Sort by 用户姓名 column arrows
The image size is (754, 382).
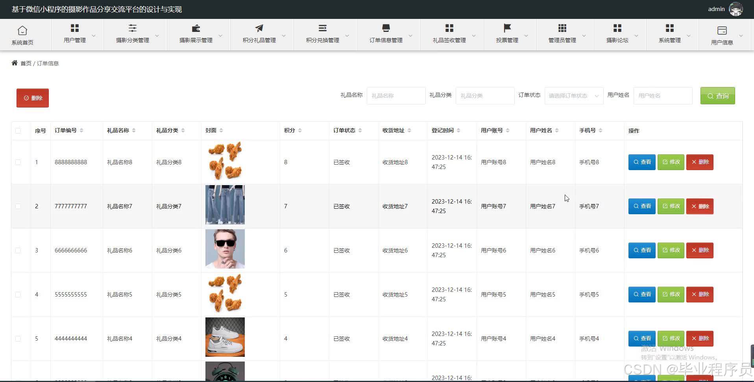(x=557, y=130)
